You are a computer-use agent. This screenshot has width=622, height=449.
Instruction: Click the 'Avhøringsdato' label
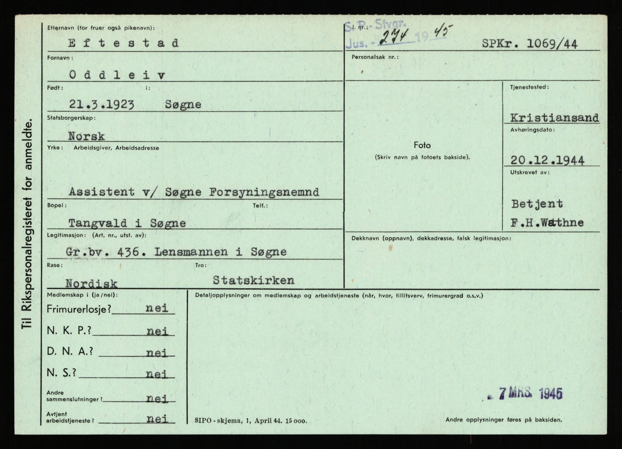[x=532, y=130]
